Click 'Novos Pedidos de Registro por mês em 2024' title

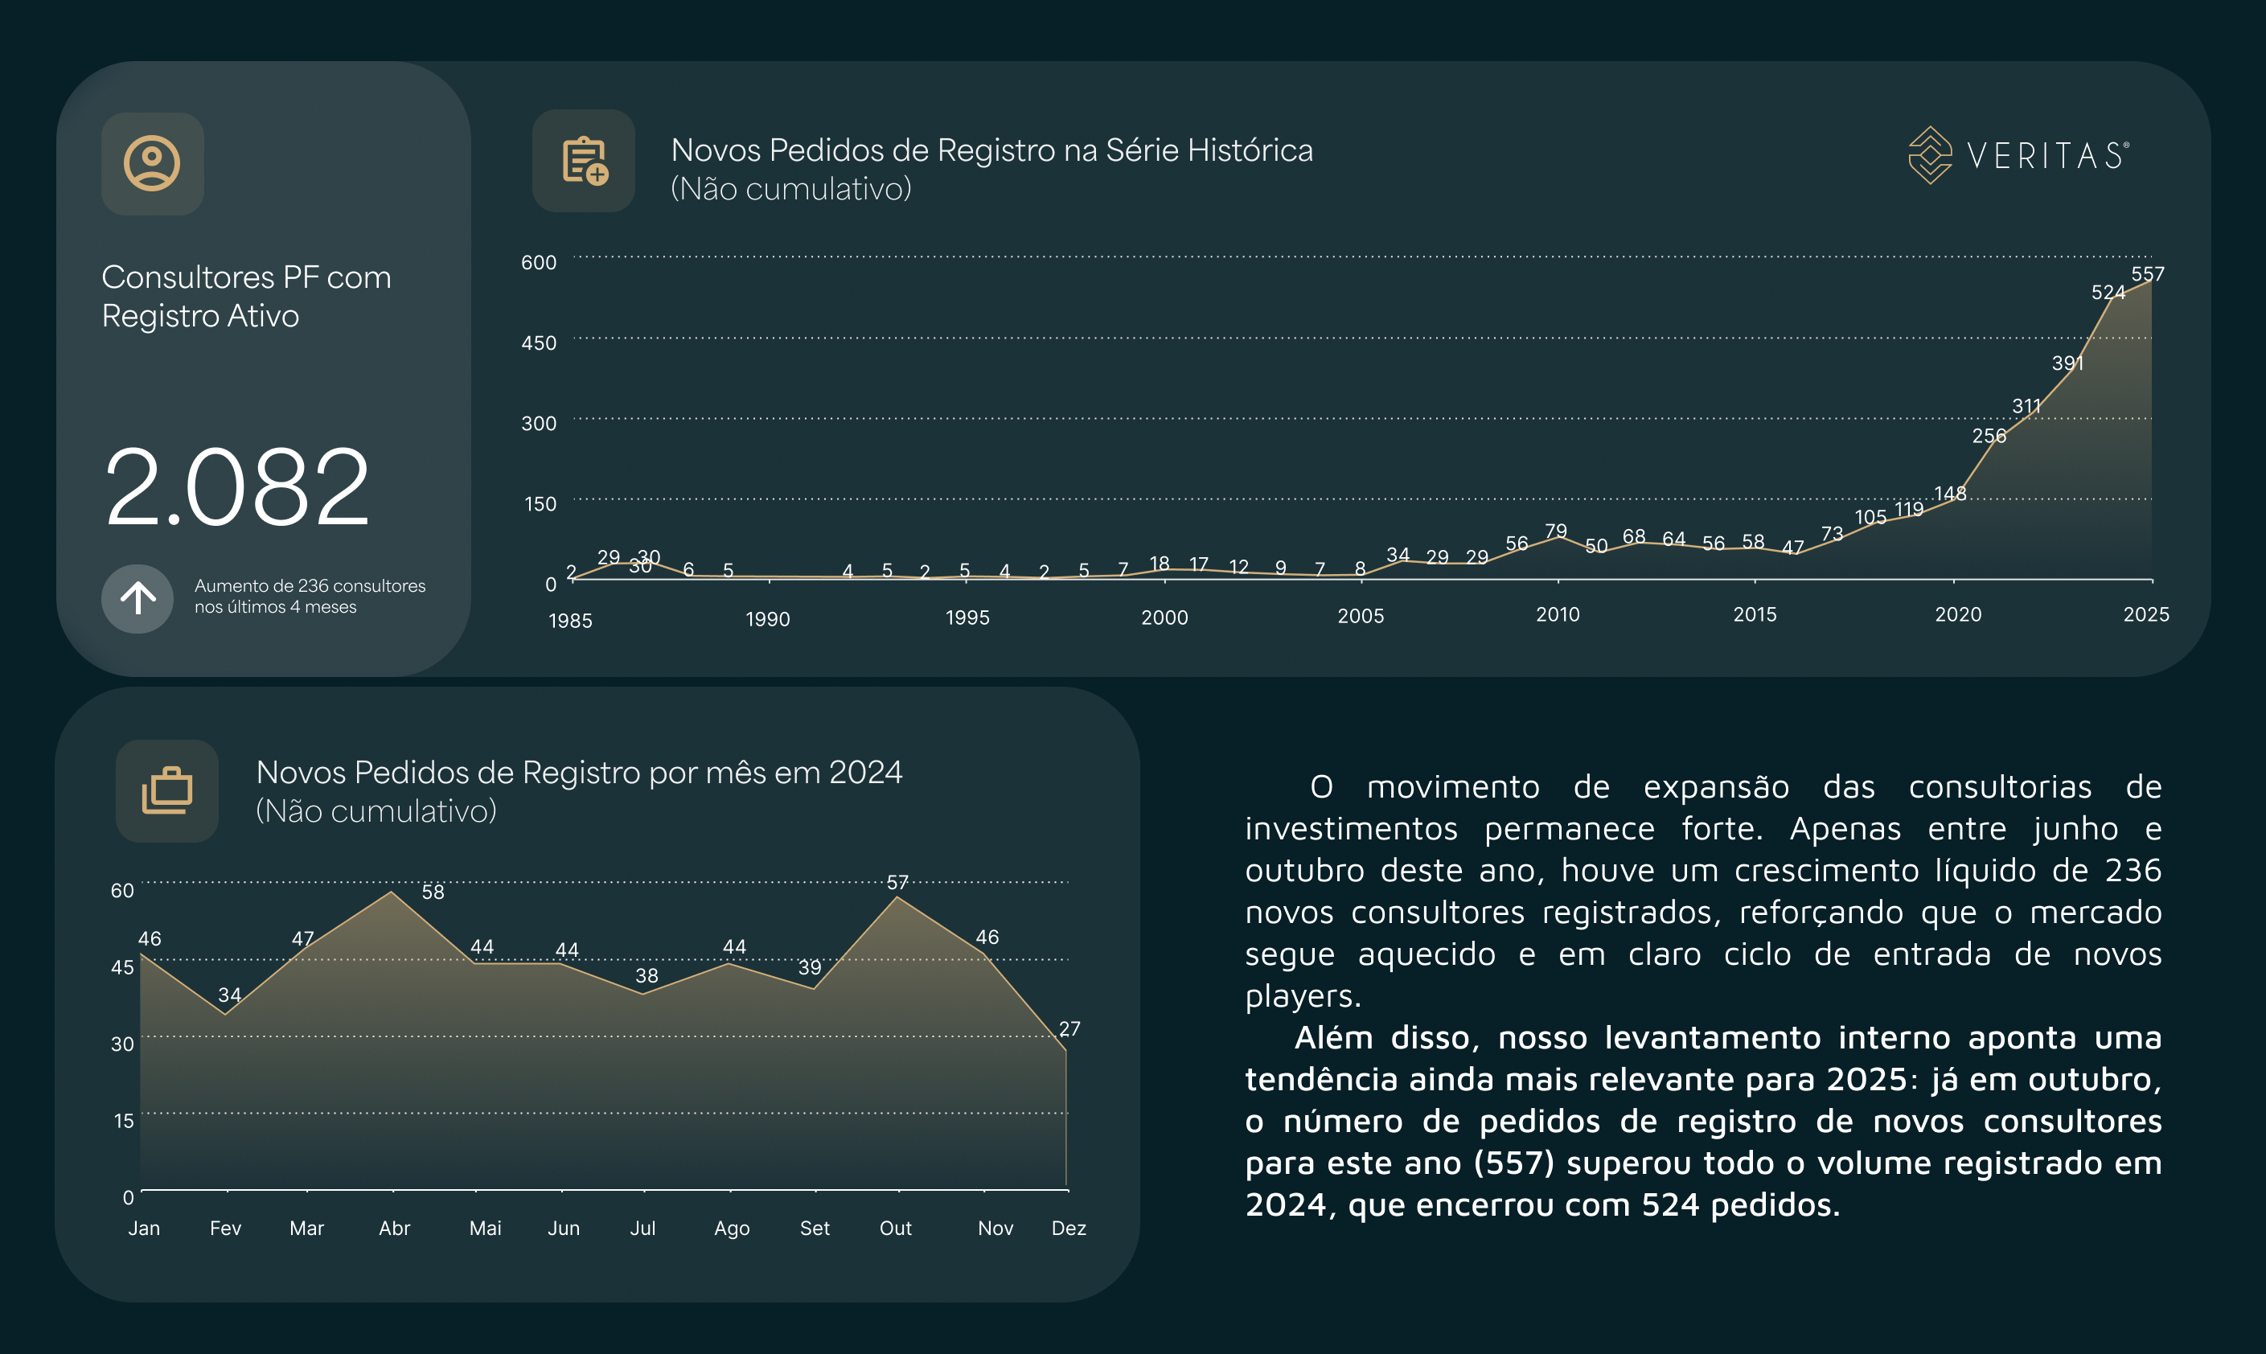(579, 772)
